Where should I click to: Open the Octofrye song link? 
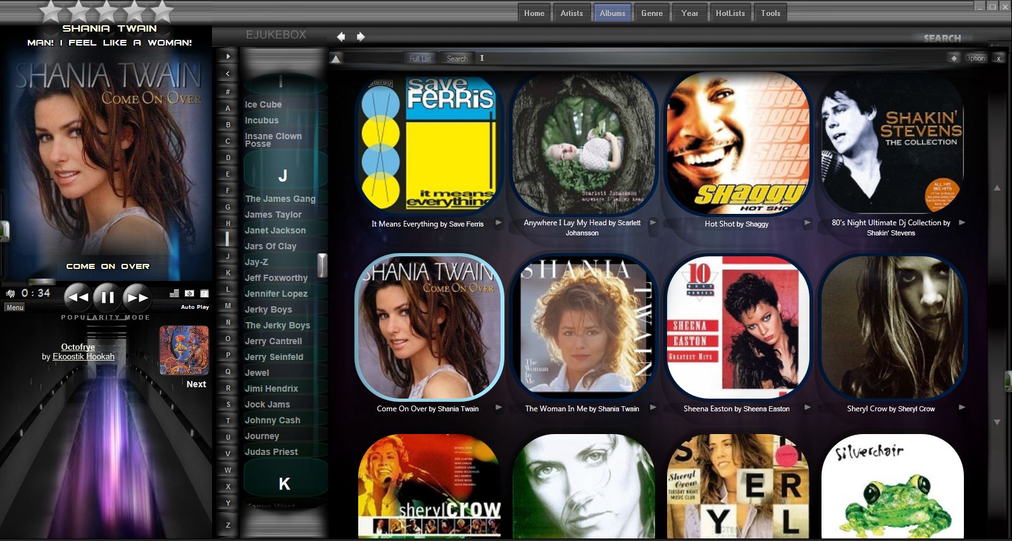78,347
